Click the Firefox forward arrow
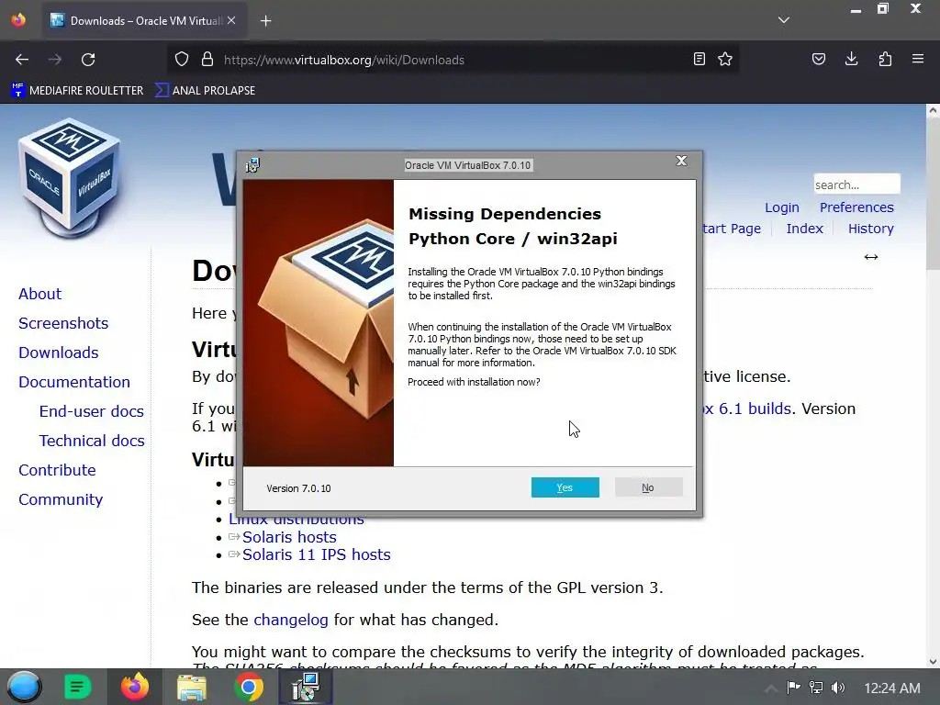 click(55, 60)
